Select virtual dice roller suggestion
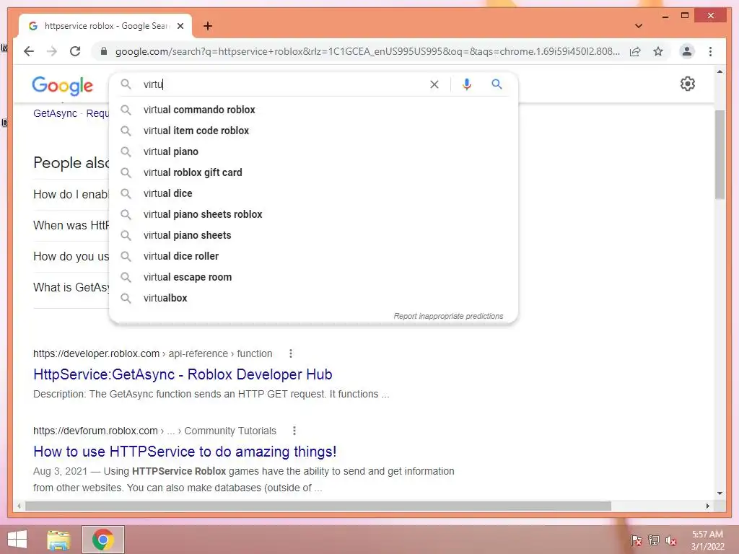The image size is (739, 554). pyautogui.click(x=313, y=256)
